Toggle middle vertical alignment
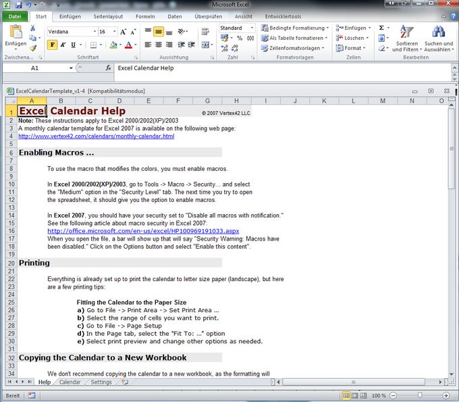Screen dimensions: 459x402 pyautogui.click(x=159, y=31)
